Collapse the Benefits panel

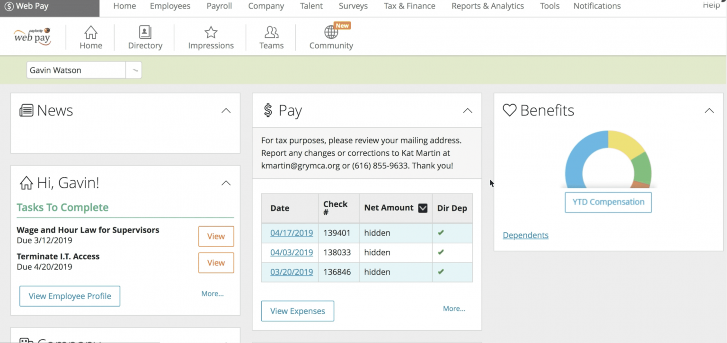709,111
